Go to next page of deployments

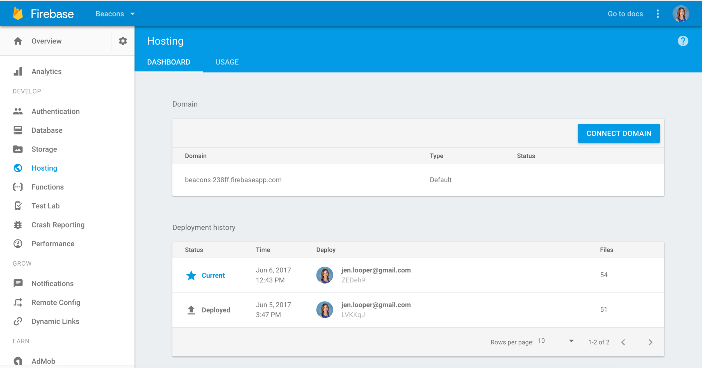point(650,342)
